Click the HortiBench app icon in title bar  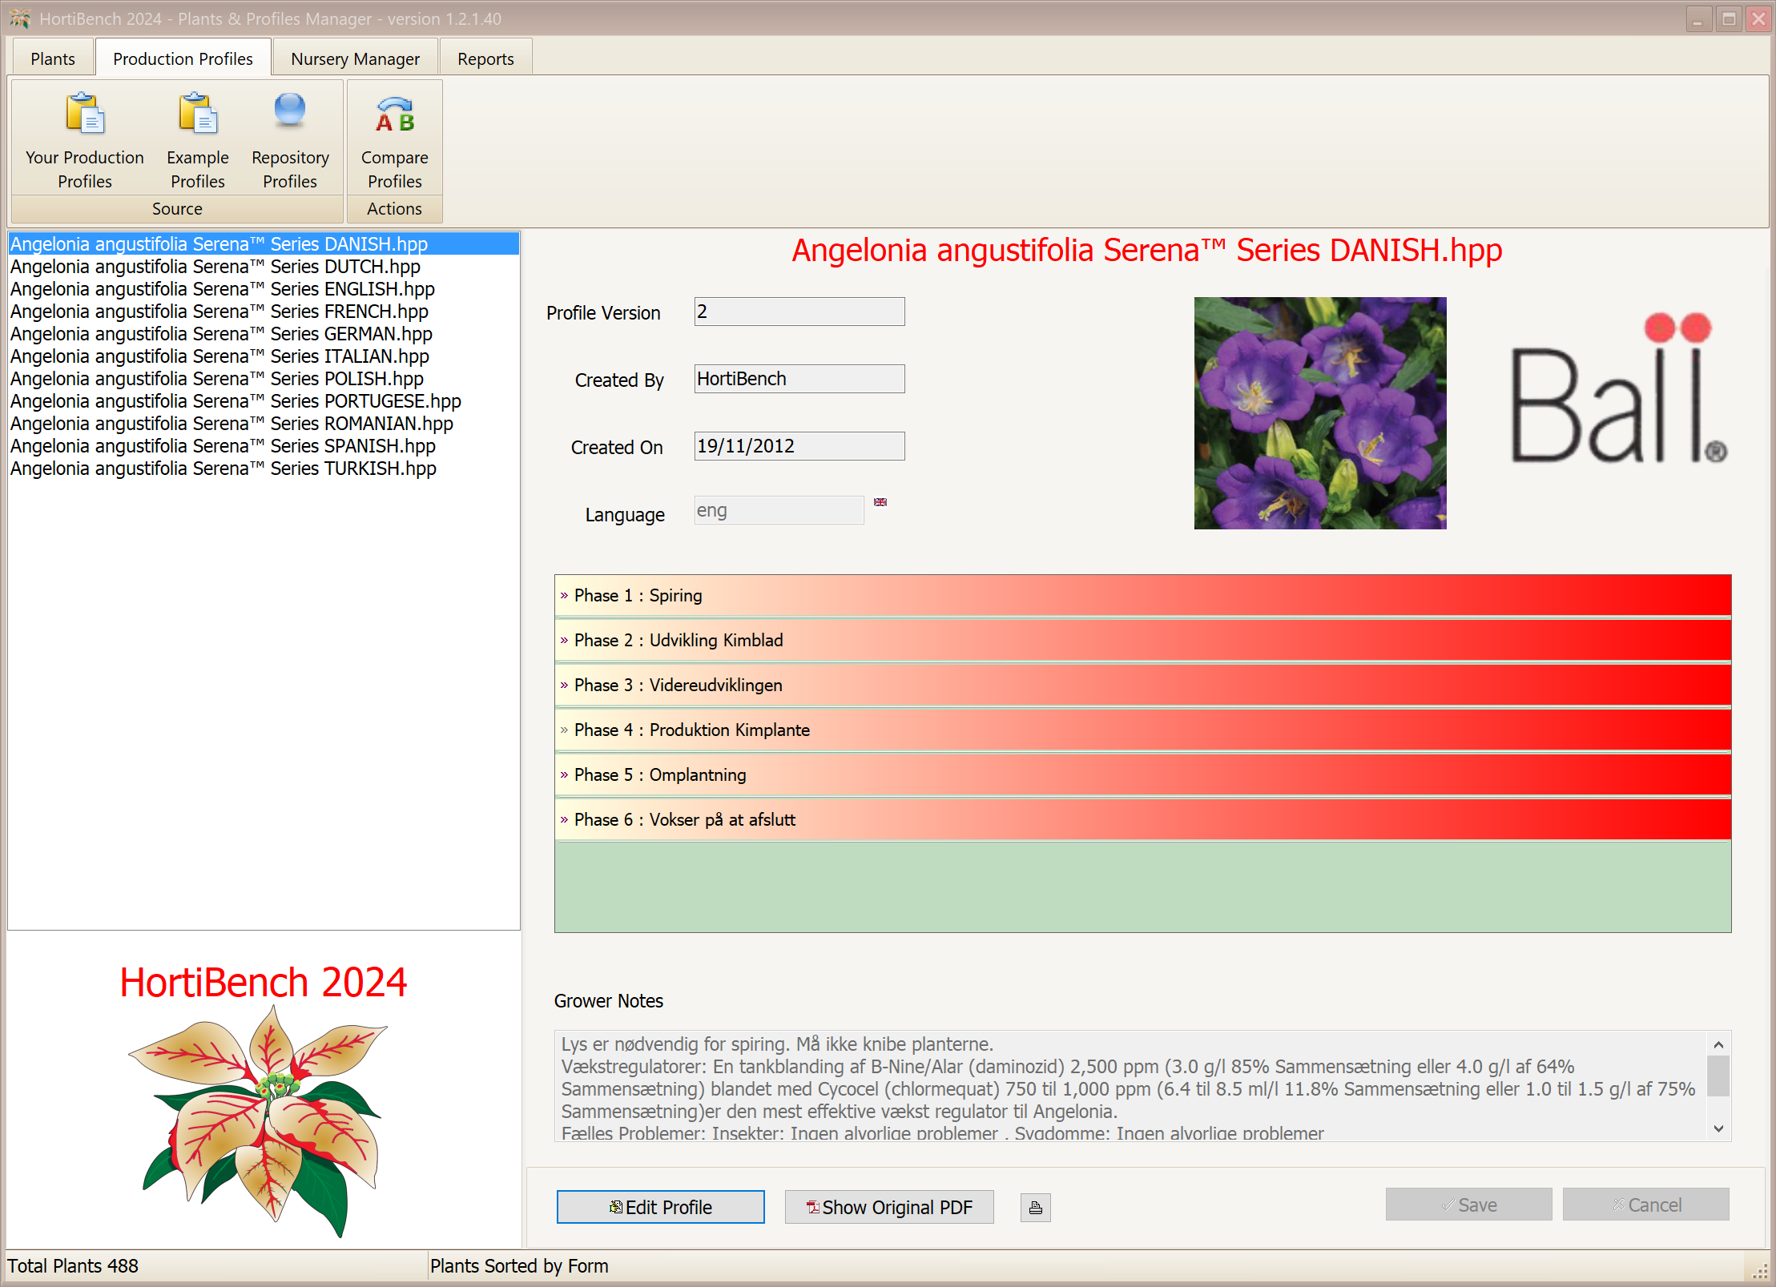tap(20, 18)
